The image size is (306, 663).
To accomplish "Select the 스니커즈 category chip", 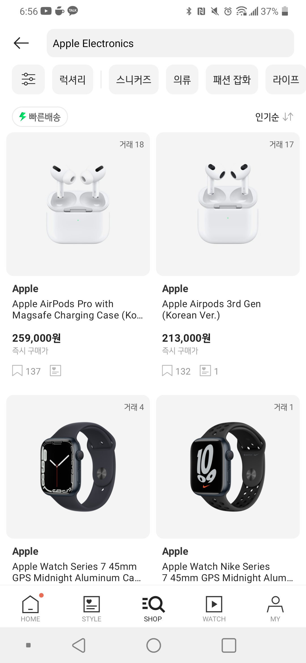I will [x=134, y=79].
